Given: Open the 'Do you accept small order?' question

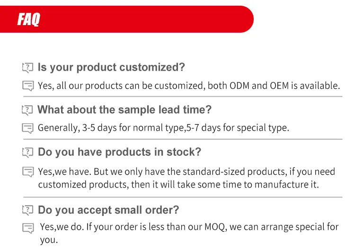Looking at the screenshot, I should click(108, 210).
